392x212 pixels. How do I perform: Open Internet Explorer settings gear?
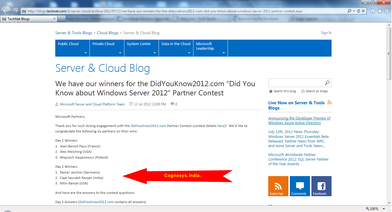click(x=387, y=11)
